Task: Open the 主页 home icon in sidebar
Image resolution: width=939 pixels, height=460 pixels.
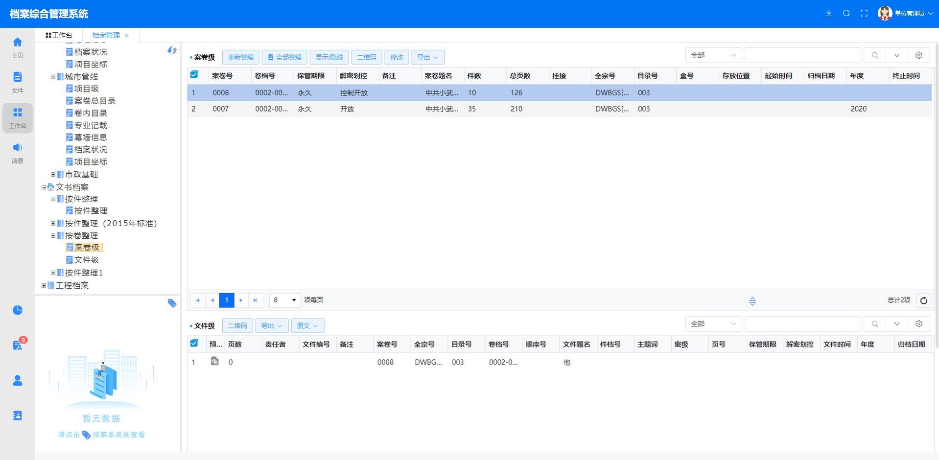Action: [18, 47]
